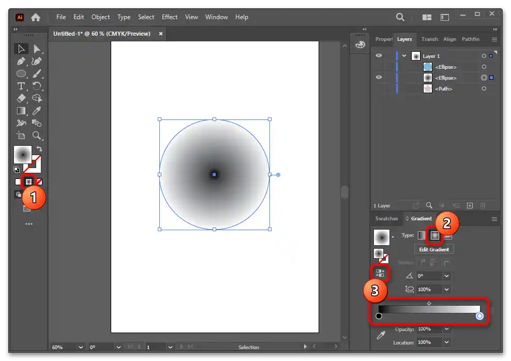
Task: Select the Direct Selection tool
Action: coord(37,49)
